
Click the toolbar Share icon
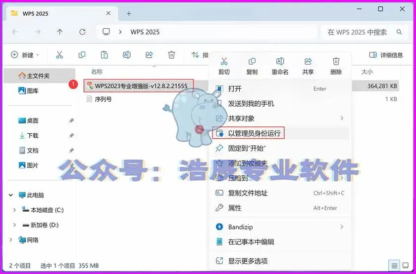pos(149,55)
